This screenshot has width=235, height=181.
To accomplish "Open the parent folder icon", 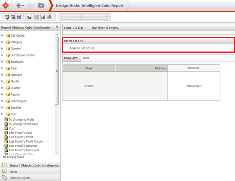I will point(41,5).
